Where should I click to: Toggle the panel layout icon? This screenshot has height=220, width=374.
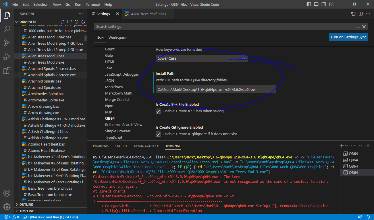tap(316, 4)
